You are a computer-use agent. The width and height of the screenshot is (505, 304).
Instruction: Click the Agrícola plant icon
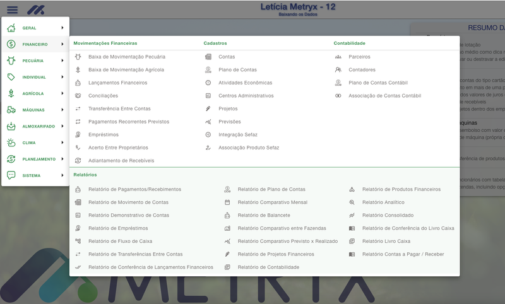click(x=11, y=93)
